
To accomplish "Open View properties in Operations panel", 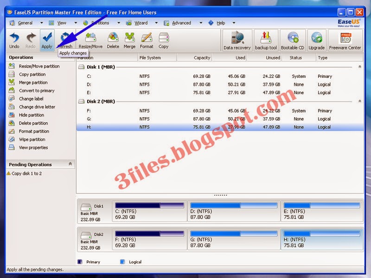I will click(x=28, y=147).
